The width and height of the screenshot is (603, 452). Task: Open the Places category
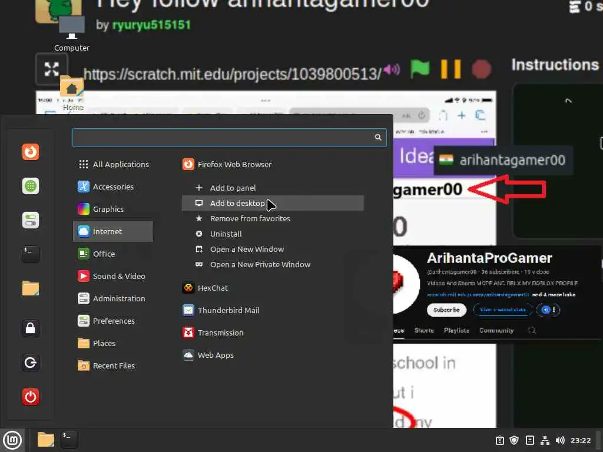(x=114, y=343)
